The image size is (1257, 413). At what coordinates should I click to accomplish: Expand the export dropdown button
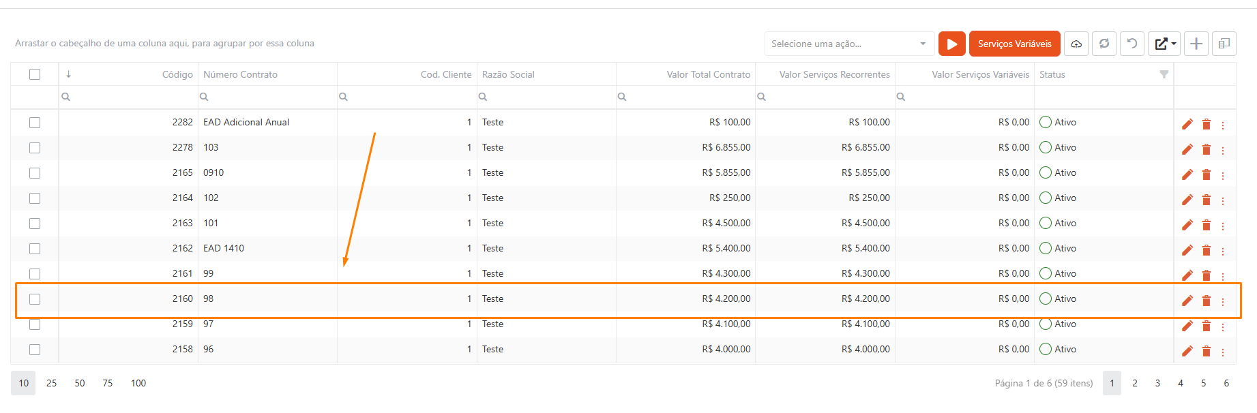(1165, 44)
